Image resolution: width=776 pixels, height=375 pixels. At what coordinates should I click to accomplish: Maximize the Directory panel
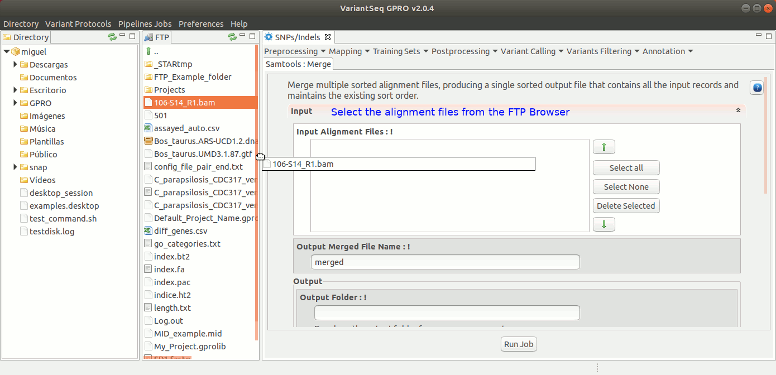132,36
